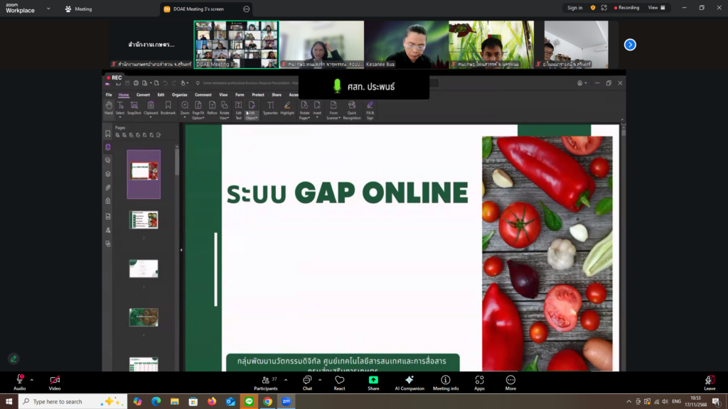Screen dimensions: 728x409
Task: Expand the Participants options caret
Action: click(x=286, y=379)
